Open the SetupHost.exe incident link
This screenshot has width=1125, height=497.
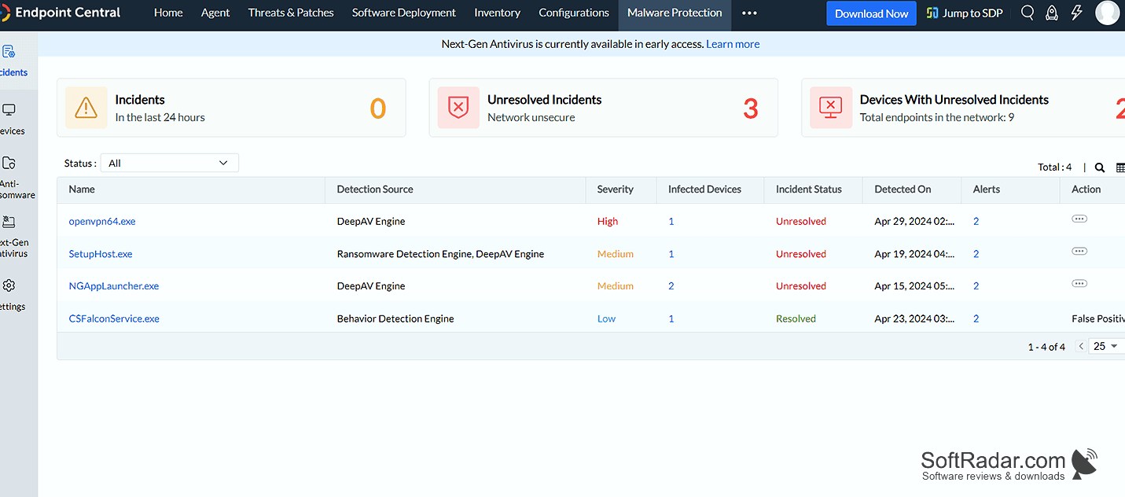[101, 254]
